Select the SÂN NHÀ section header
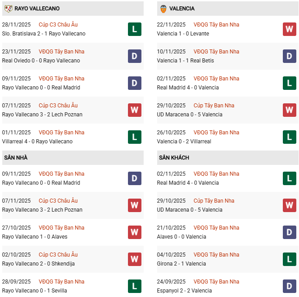Viewport: 299px width, 297px height. [16, 158]
